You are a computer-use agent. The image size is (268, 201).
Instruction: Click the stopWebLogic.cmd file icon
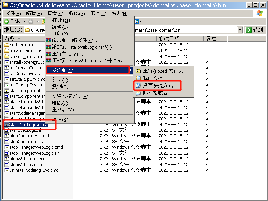(x=6, y=159)
